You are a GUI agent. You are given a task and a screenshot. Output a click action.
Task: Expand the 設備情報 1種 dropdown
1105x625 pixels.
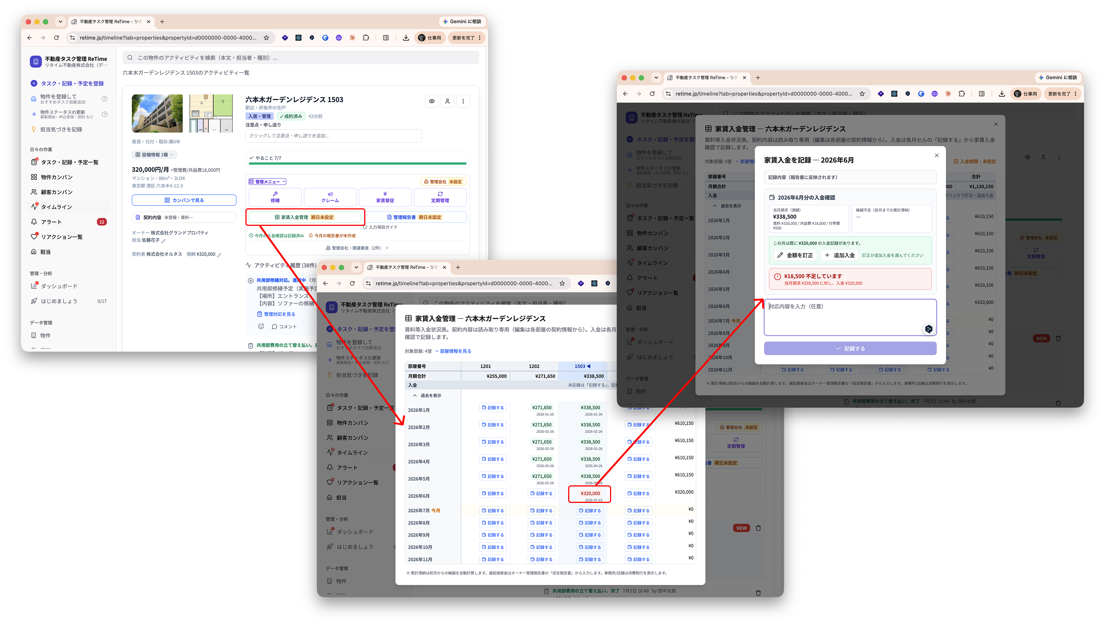(x=155, y=155)
